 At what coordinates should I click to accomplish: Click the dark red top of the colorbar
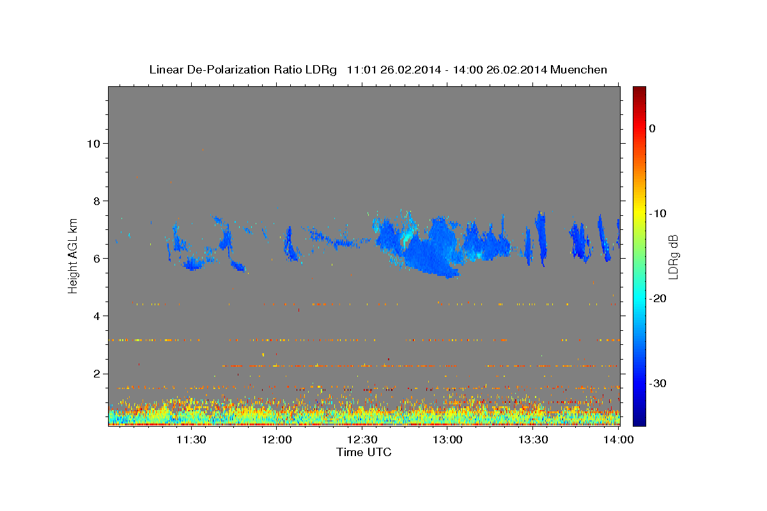(639, 91)
